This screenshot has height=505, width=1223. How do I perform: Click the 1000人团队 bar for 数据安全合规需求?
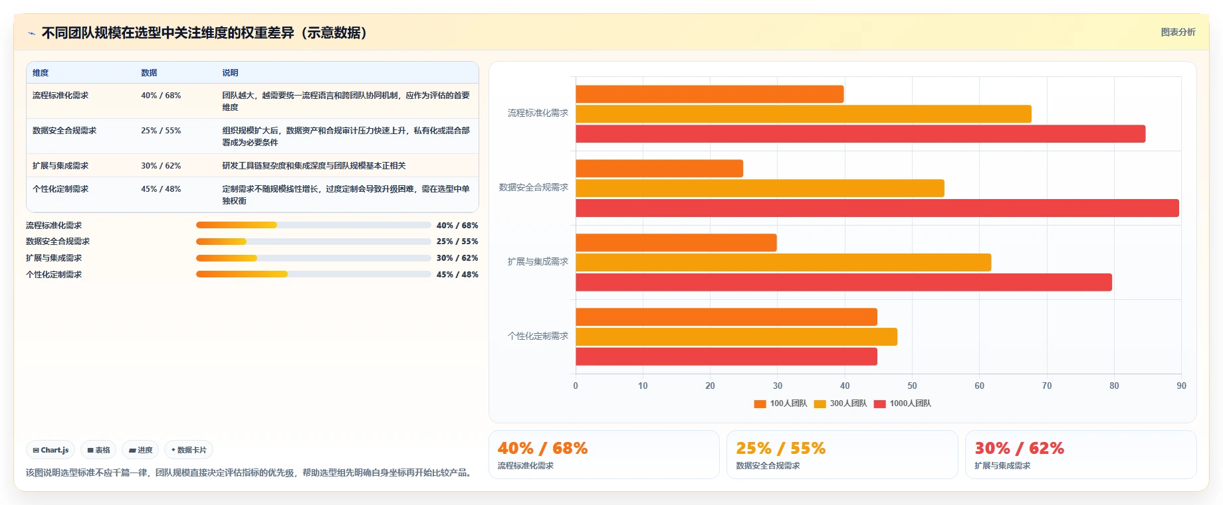point(877,208)
